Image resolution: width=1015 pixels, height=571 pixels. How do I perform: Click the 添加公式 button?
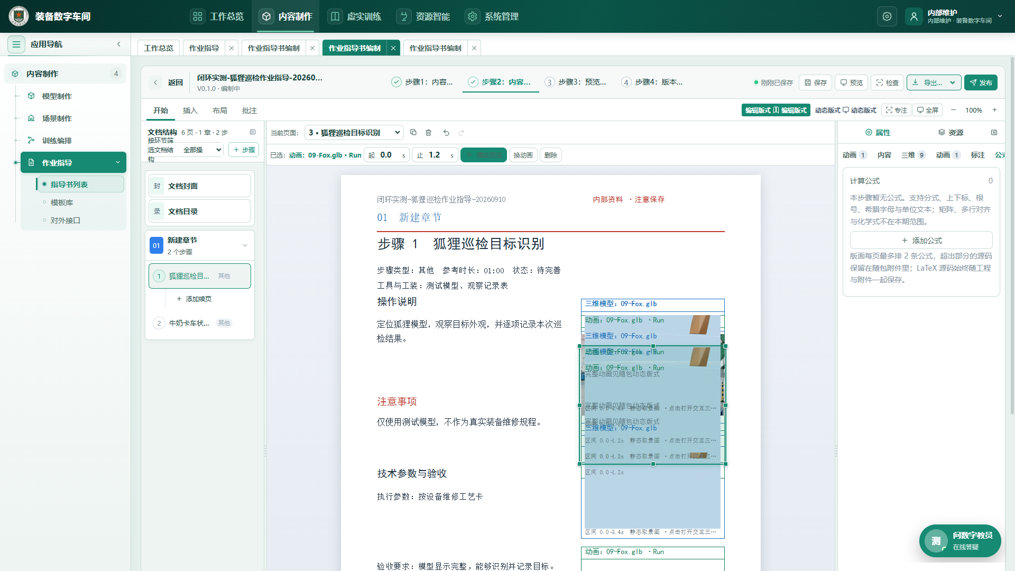921,241
